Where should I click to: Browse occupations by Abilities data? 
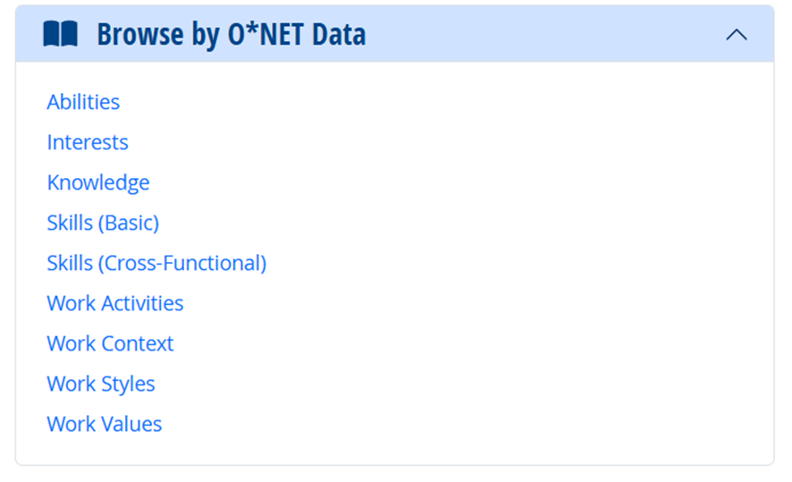[x=83, y=102]
